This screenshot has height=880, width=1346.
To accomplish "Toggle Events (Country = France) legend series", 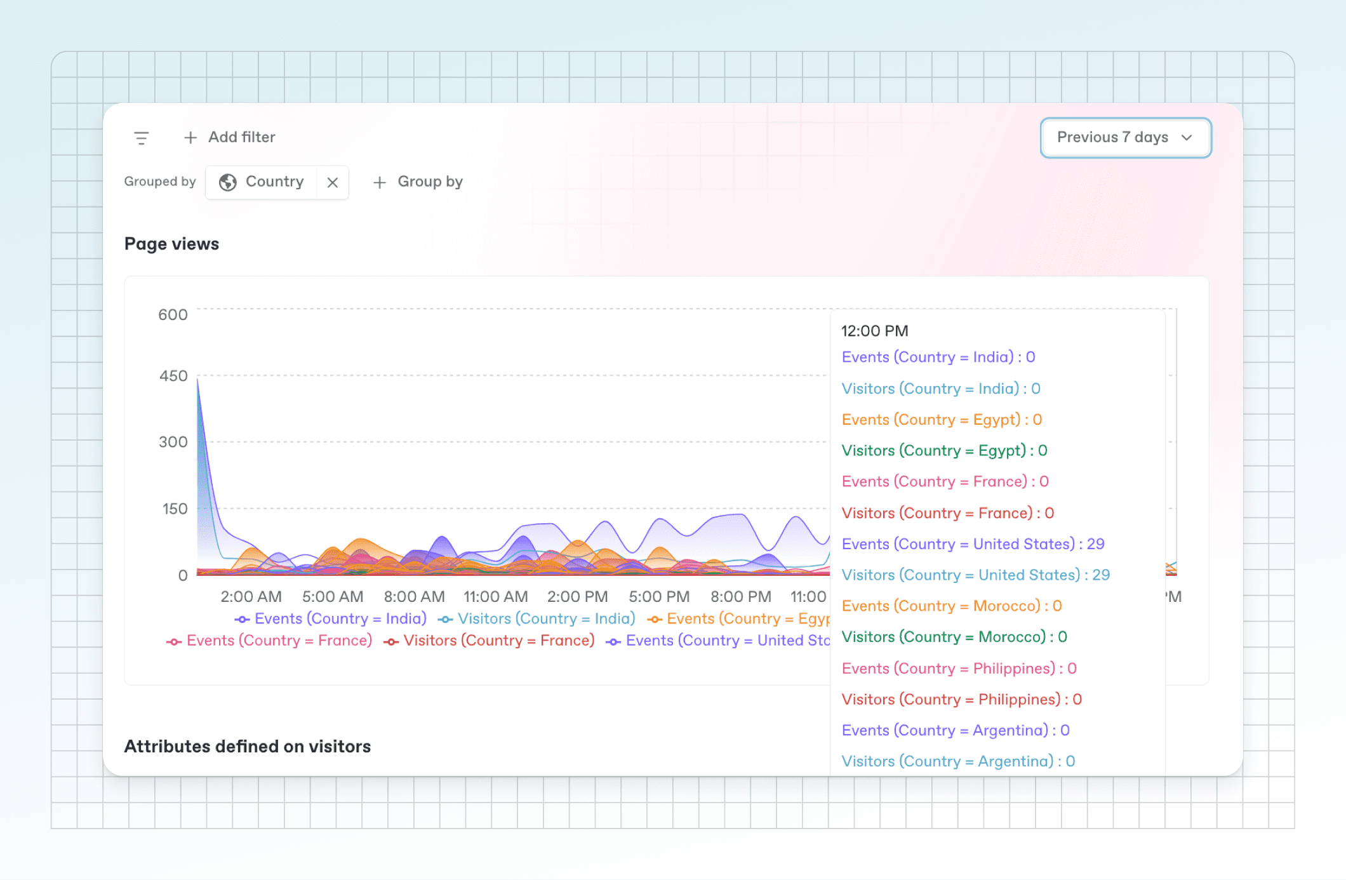I will point(269,641).
